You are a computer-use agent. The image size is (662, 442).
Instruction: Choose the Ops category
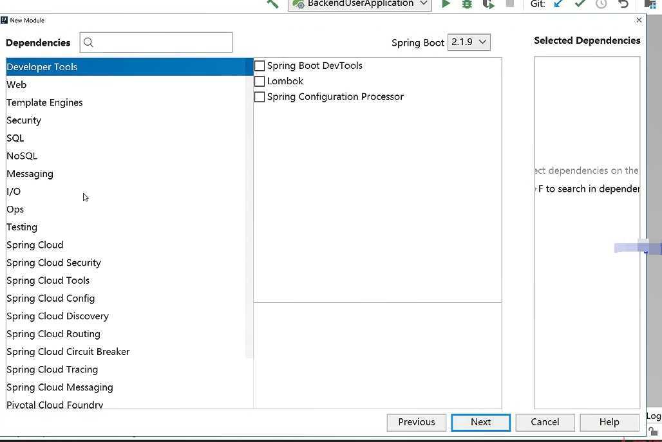click(x=126, y=209)
